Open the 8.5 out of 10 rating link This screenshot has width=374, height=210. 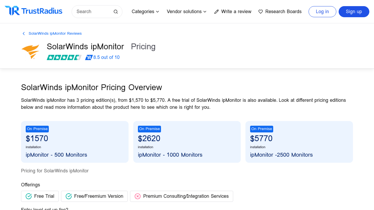click(106, 57)
